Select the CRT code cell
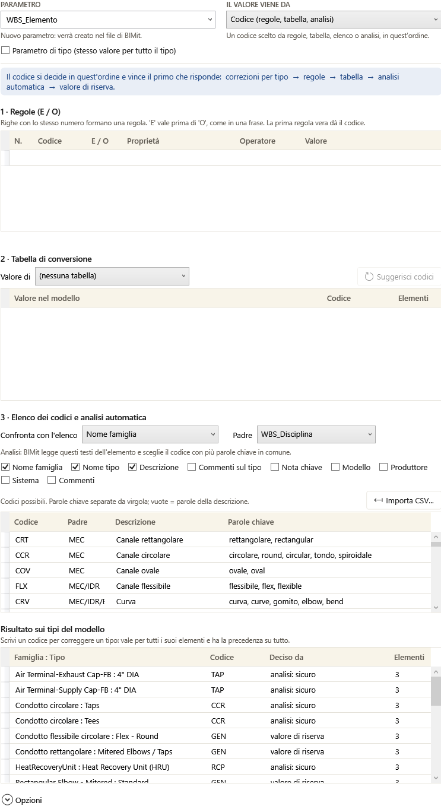The width and height of the screenshot is (441, 806). (x=36, y=540)
